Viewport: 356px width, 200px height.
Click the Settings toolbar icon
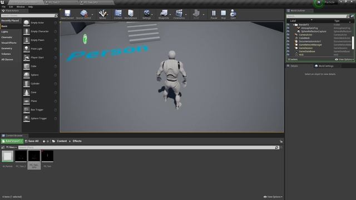(x=147, y=13)
